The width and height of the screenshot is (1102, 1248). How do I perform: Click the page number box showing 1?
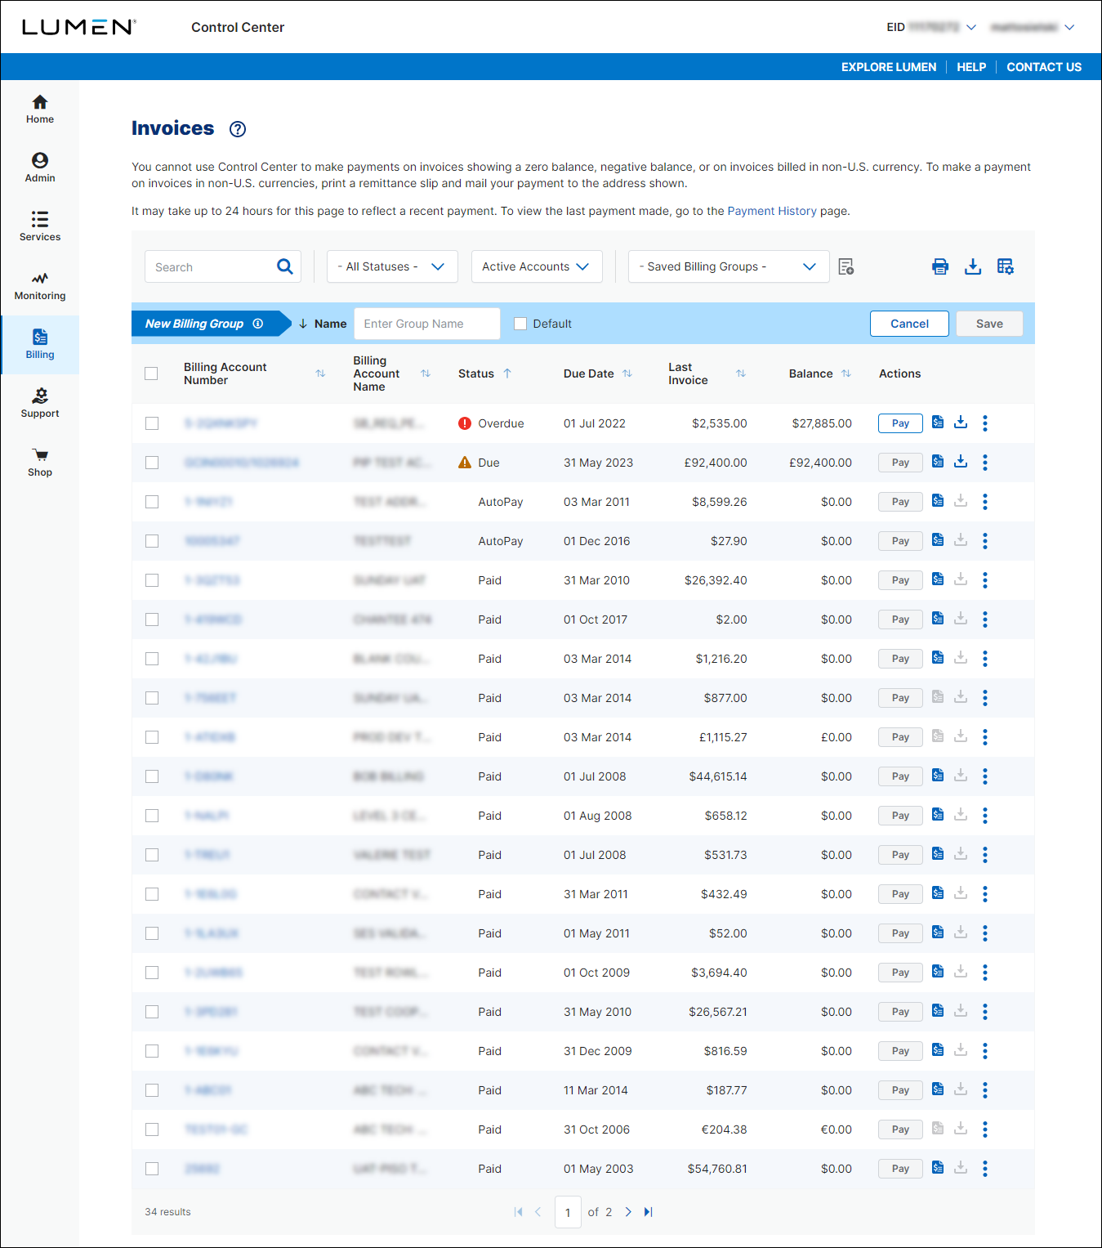pyautogui.click(x=568, y=1212)
